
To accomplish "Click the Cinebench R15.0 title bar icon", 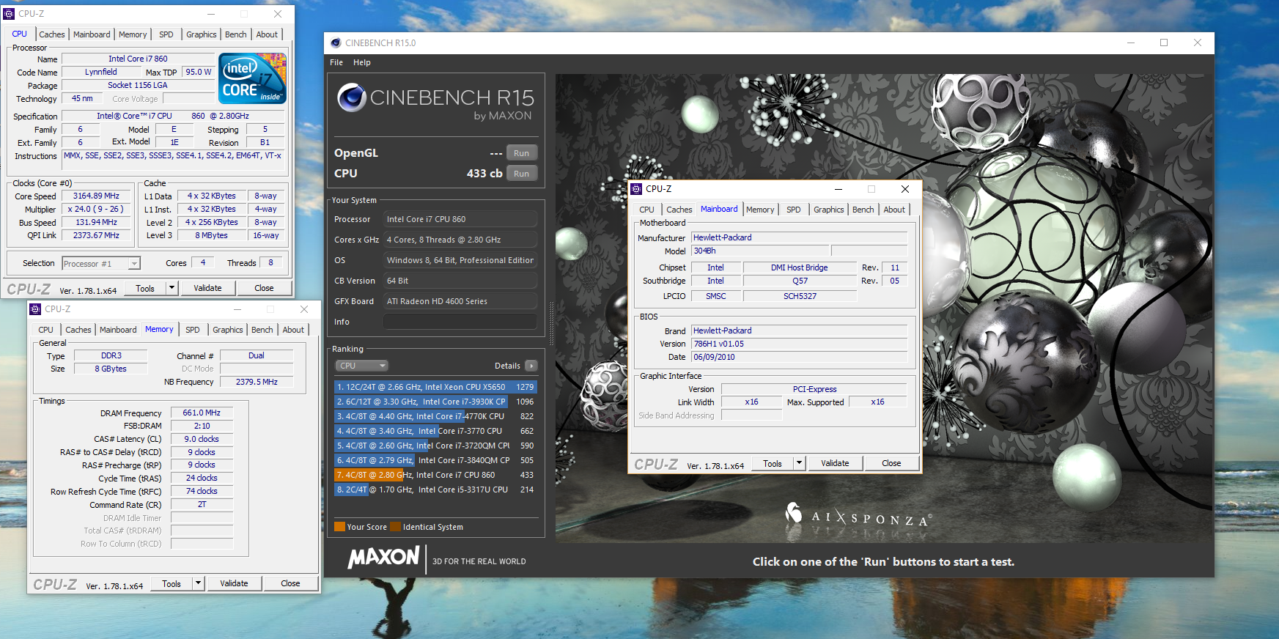I will [x=336, y=43].
